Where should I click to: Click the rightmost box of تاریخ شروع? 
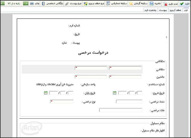[140, 93]
